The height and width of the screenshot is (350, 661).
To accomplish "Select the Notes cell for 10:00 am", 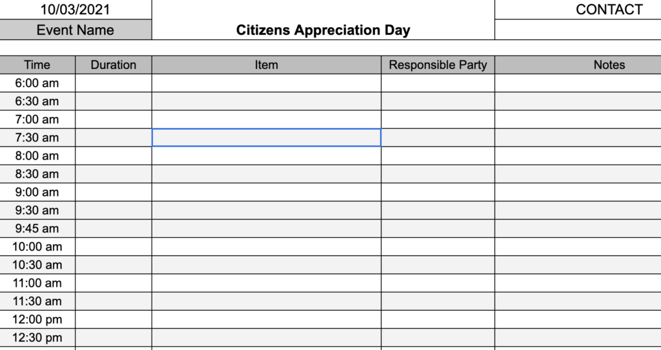I will coord(578,246).
